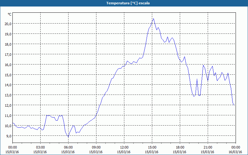Click the 'Temperatura [°C] escala' title bar
The width and height of the screenshot is (248, 155).
pyautogui.click(x=124, y=3)
